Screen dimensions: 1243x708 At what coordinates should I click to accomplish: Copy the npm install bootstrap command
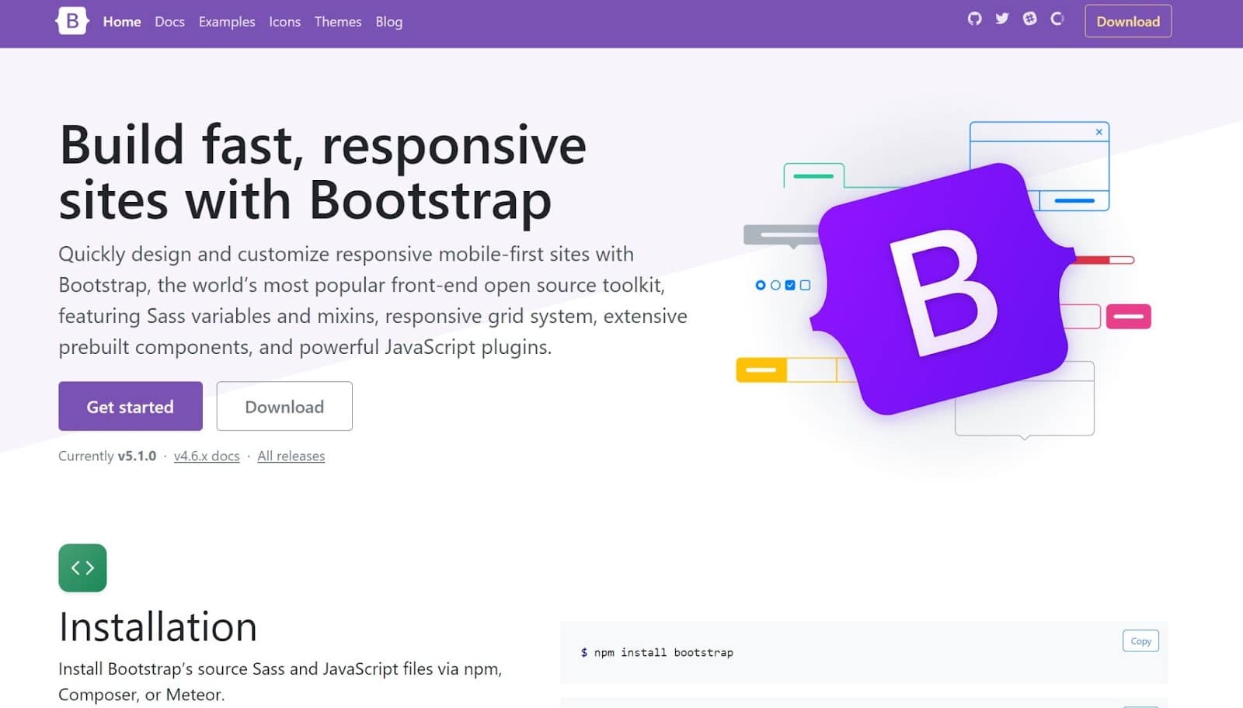point(1139,640)
